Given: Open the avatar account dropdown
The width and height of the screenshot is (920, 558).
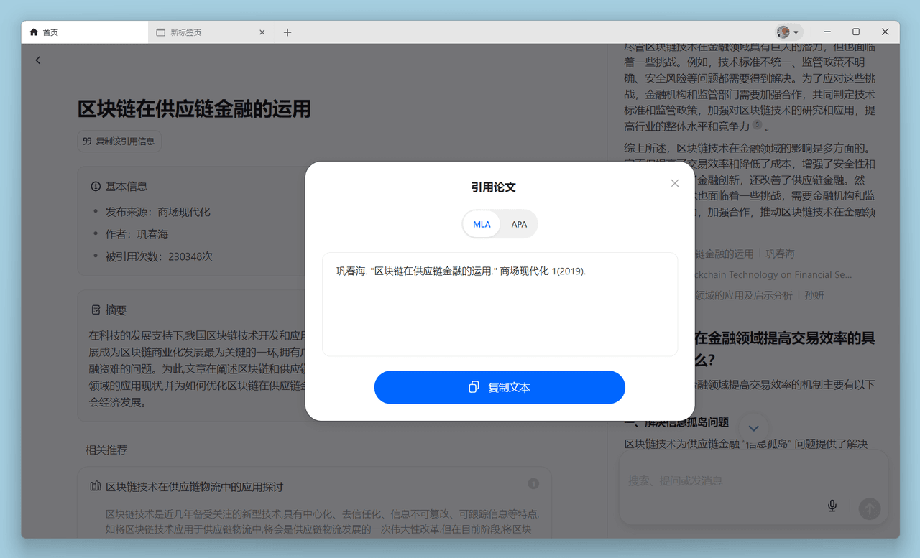Looking at the screenshot, I should [x=788, y=32].
